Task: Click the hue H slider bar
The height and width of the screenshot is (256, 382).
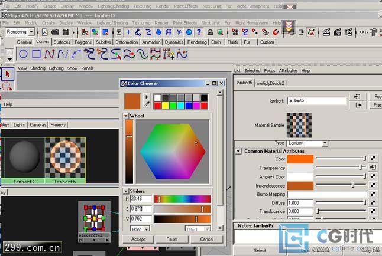Action: click(x=182, y=199)
